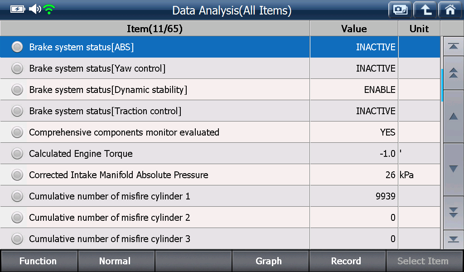
Task: Page down with double down arrow
Action: point(453,213)
